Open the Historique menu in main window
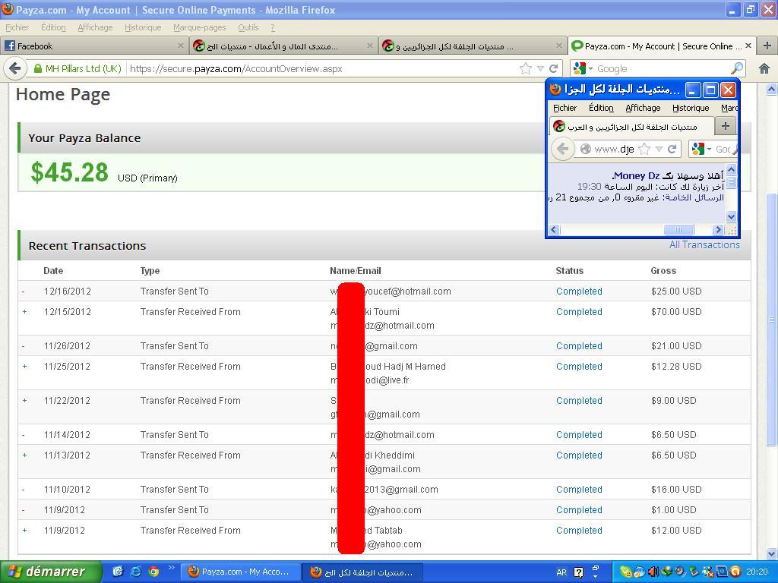 (143, 27)
